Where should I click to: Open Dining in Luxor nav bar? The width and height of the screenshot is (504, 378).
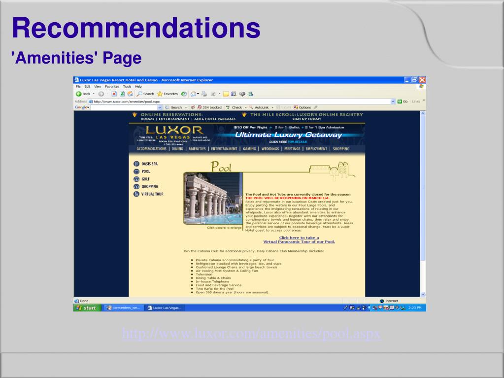(x=177, y=149)
